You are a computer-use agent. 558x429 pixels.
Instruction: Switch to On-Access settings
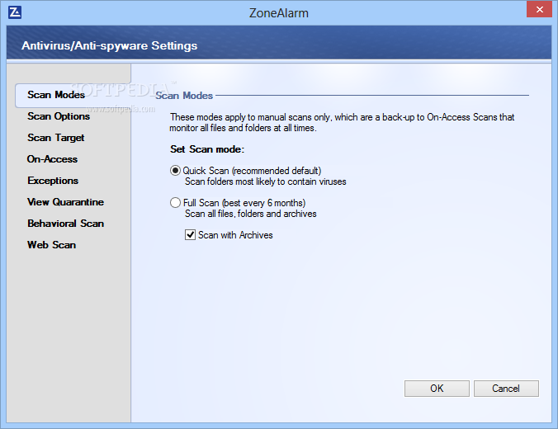[x=52, y=159]
